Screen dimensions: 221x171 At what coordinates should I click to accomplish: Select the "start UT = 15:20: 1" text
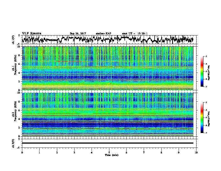(135, 34)
